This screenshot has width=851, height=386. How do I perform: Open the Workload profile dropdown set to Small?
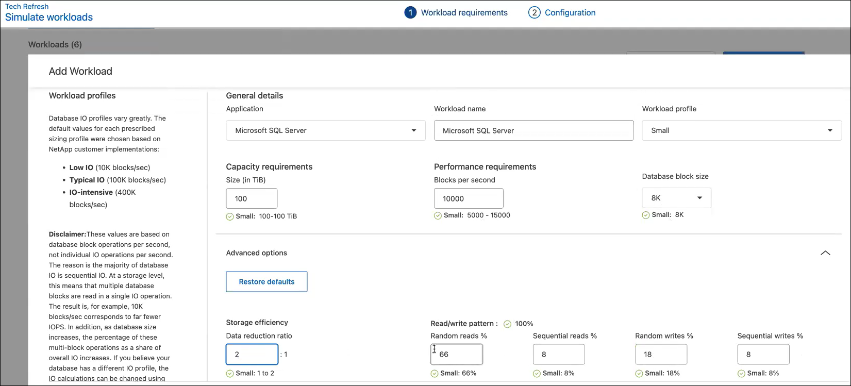click(741, 130)
